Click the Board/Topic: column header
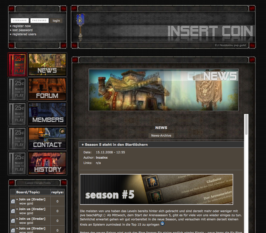266x233 pixels. point(28,192)
